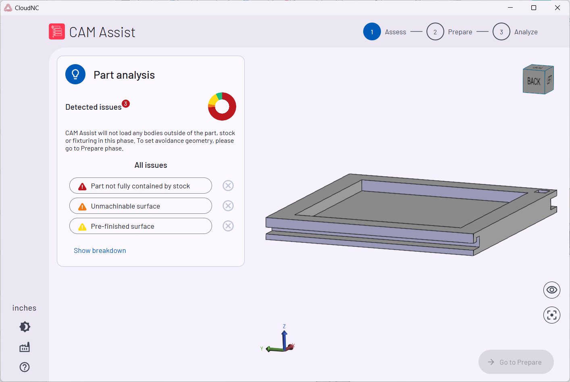Image resolution: width=570 pixels, height=382 pixels.
Task: Dismiss the Pre-finished surface issue
Action: point(228,226)
